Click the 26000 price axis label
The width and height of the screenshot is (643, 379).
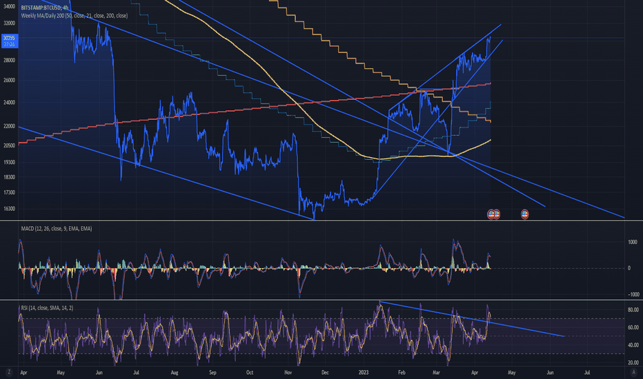[9, 81]
